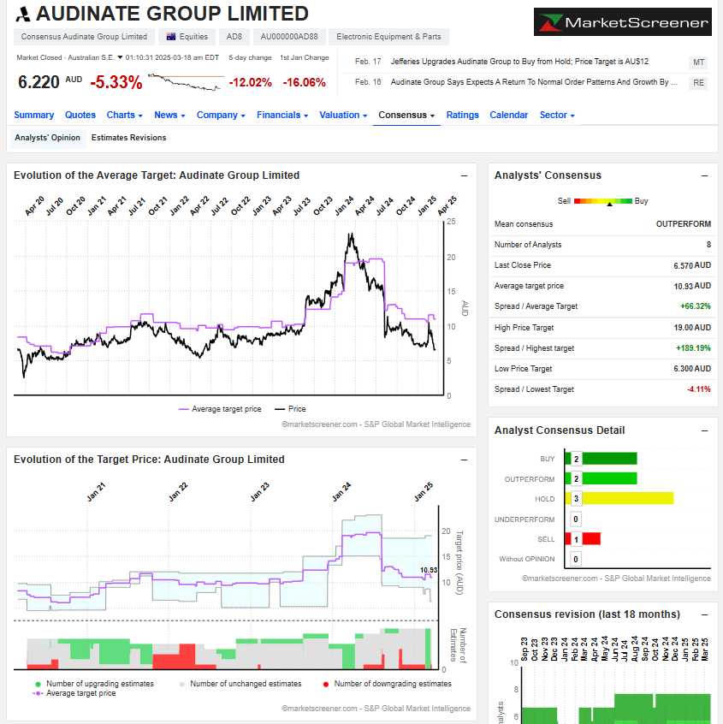Collapse the Evolution of the Average Target panel
This screenshot has height=724, width=723.
[464, 175]
